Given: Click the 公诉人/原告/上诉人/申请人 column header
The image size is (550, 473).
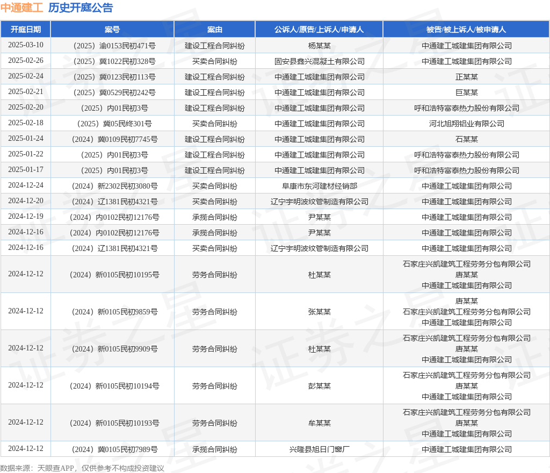Looking at the screenshot, I should click(319, 30).
